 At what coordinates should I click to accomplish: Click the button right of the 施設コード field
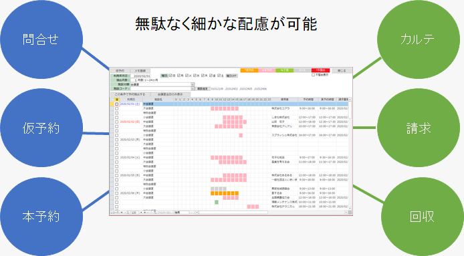[x=203, y=89]
